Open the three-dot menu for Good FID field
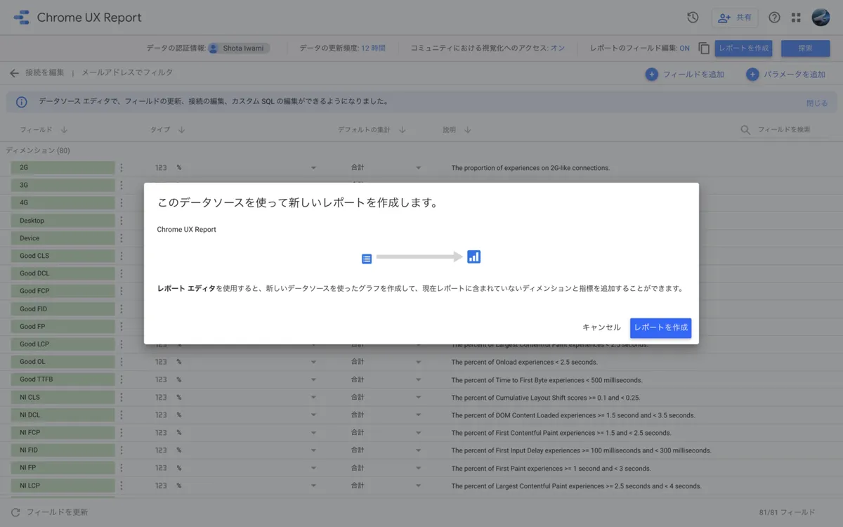 (122, 309)
